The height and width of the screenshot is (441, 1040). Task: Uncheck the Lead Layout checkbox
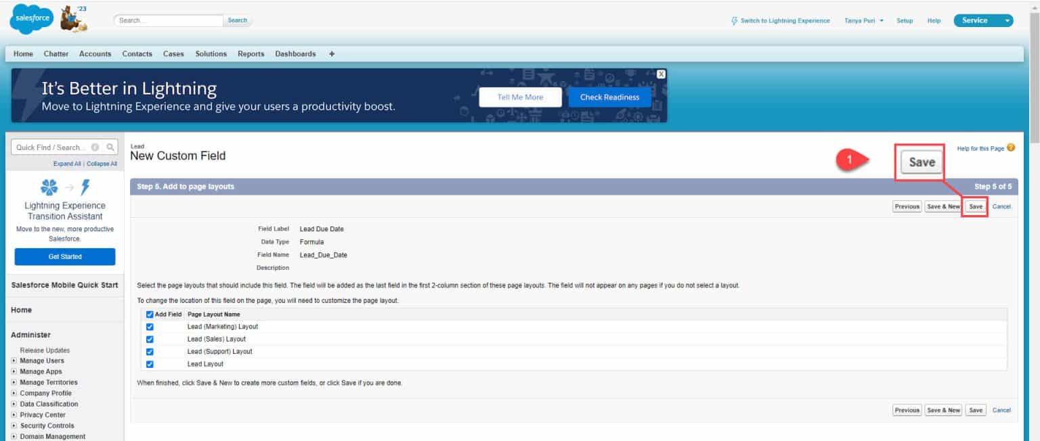click(150, 365)
